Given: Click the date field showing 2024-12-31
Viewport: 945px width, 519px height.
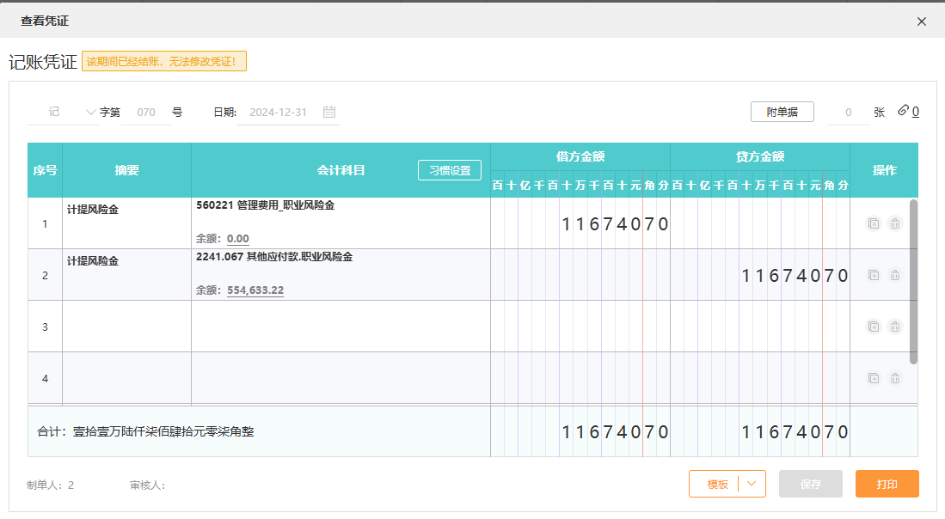Looking at the screenshot, I should [278, 112].
